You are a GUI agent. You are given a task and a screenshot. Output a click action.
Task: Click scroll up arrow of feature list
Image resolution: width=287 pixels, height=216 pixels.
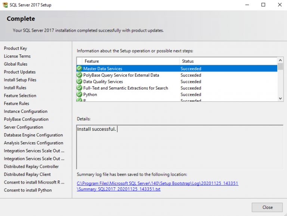[280, 60]
